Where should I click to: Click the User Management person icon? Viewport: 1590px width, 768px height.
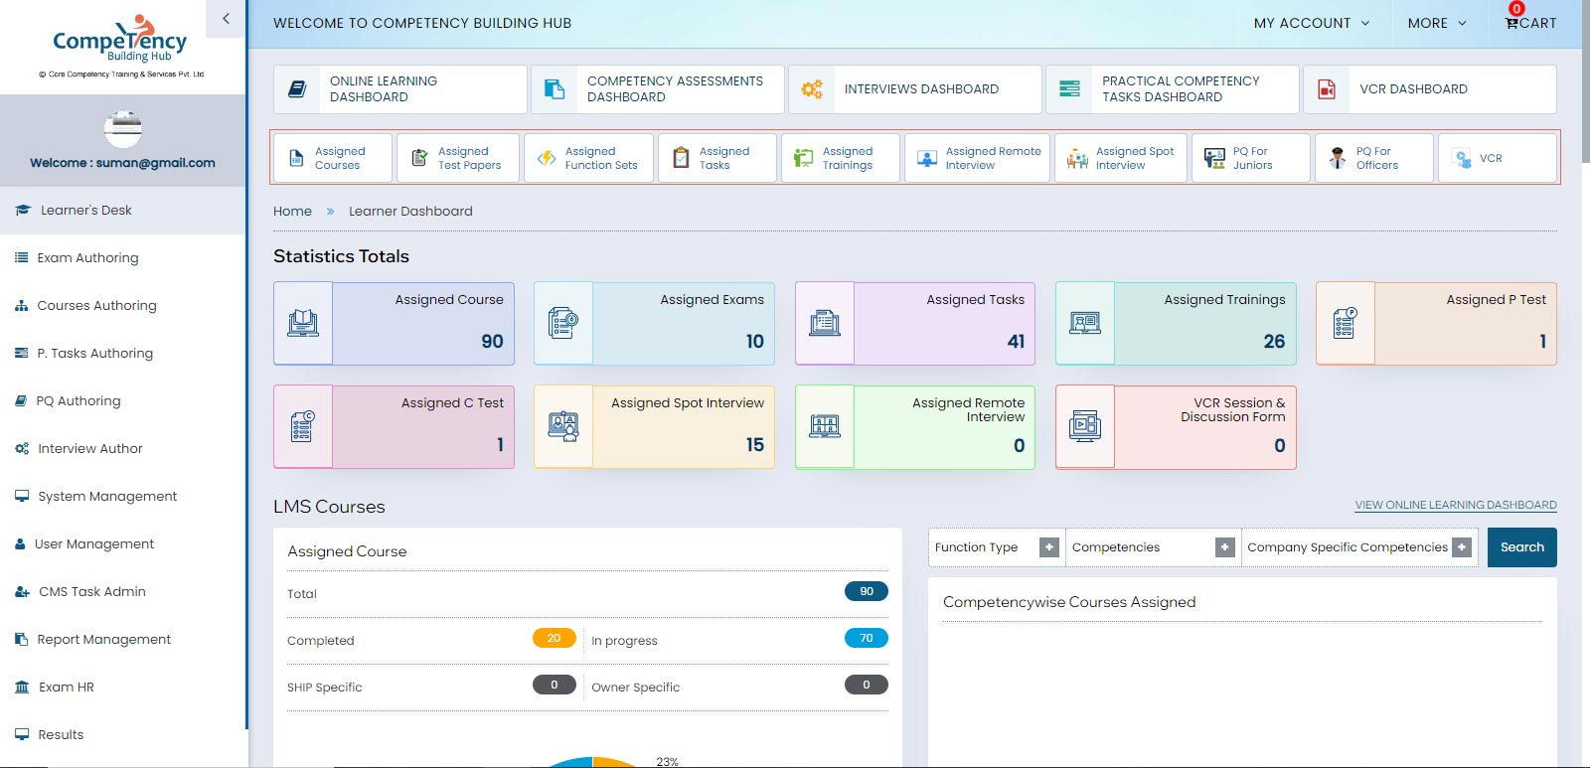tap(20, 544)
